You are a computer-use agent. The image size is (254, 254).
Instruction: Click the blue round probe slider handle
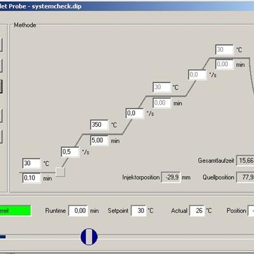89,236
